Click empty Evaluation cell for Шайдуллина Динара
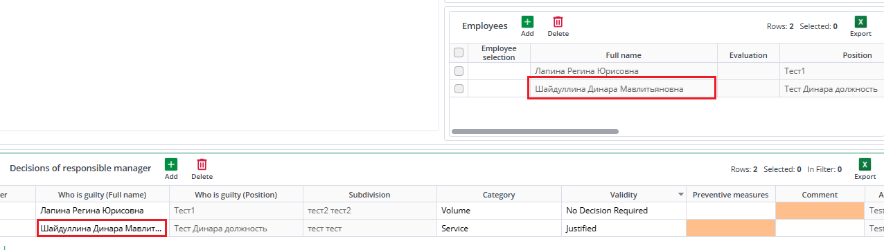884x250 pixels. tap(748, 88)
